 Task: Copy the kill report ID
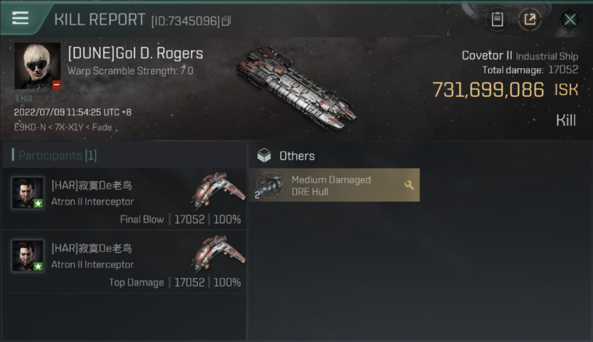pyautogui.click(x=227, y=21)
